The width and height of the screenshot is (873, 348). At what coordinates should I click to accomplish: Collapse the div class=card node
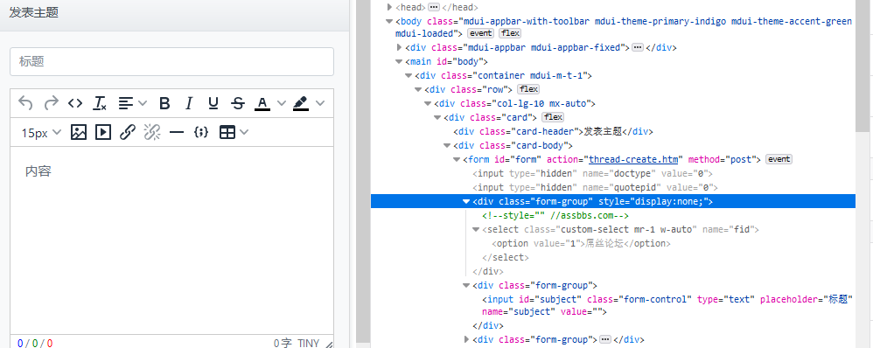coord(437,117)
